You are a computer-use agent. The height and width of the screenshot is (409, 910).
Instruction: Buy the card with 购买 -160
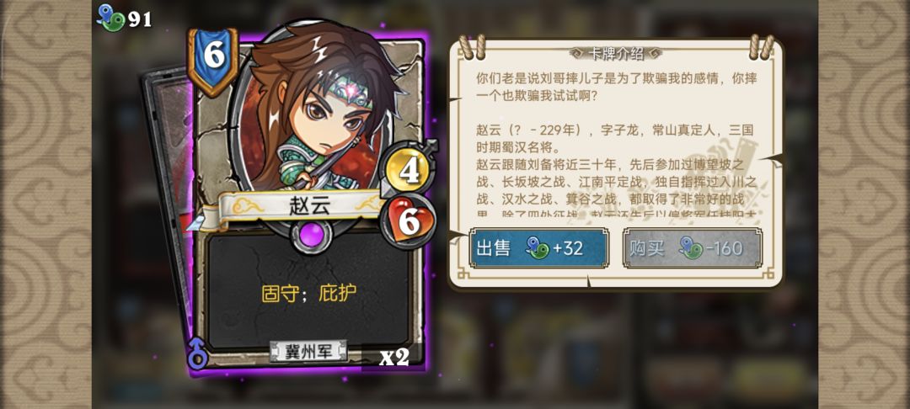(693, 248)
